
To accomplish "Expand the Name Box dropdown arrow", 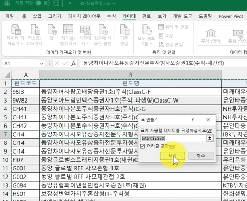I will [x=42, y=64].
